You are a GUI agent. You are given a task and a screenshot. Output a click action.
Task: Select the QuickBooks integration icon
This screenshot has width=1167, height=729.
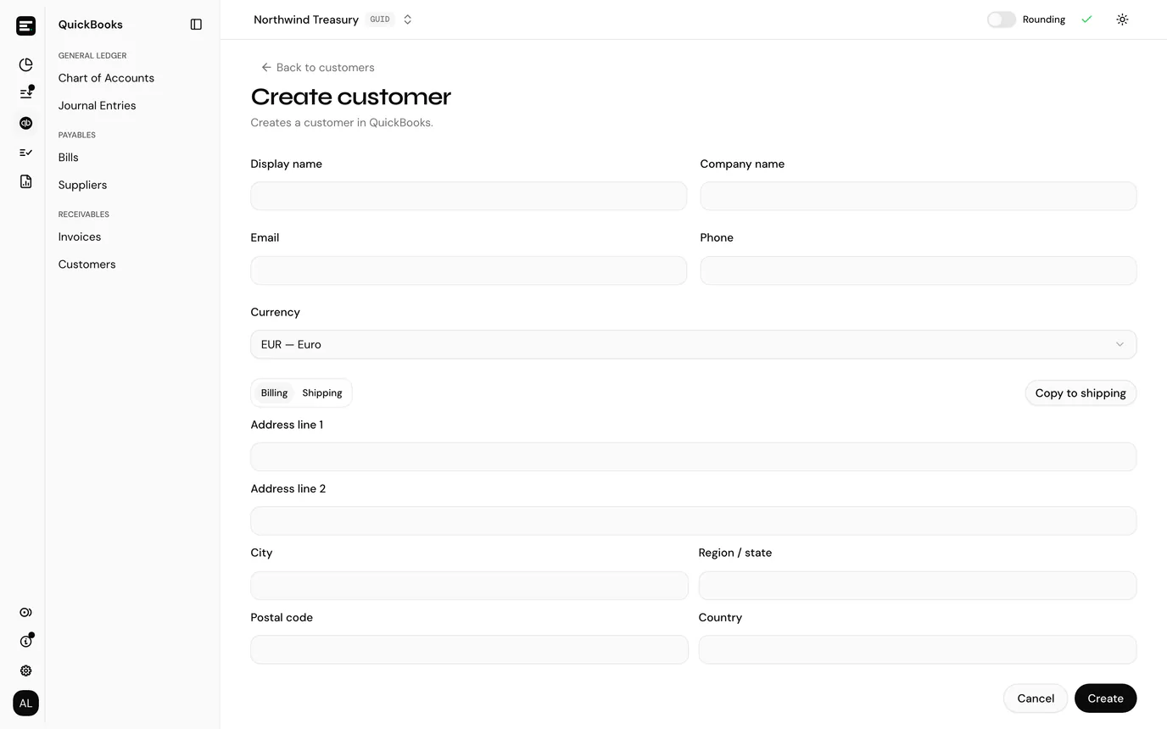coord(25,123)
